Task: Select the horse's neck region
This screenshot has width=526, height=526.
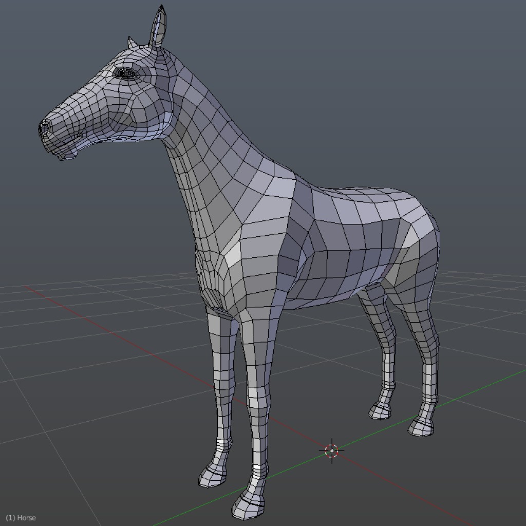Action: click(200, 170)
